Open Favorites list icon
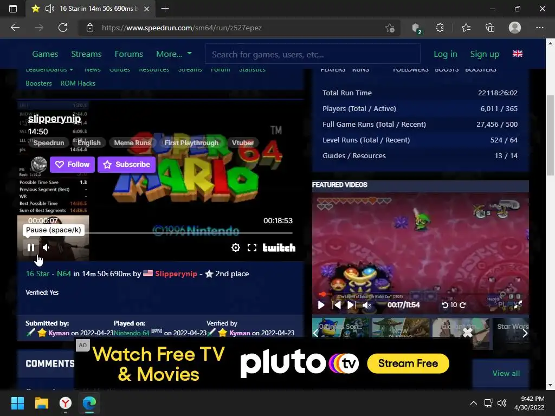555x416 pixels. [466, 28]
